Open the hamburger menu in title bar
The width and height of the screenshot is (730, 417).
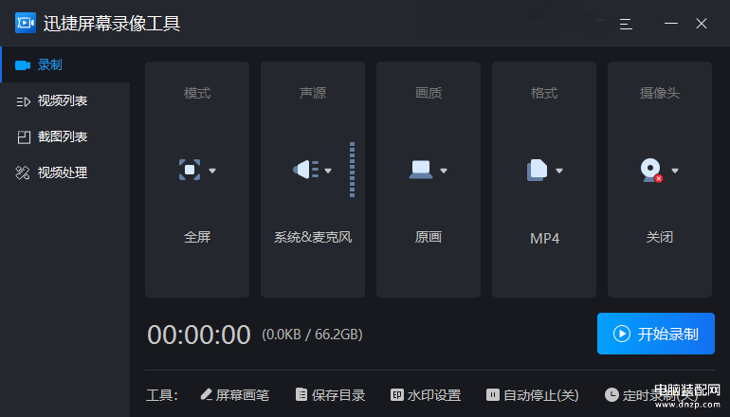tap(626, 24)
